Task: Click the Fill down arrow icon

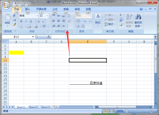Action: coord(121,20)
